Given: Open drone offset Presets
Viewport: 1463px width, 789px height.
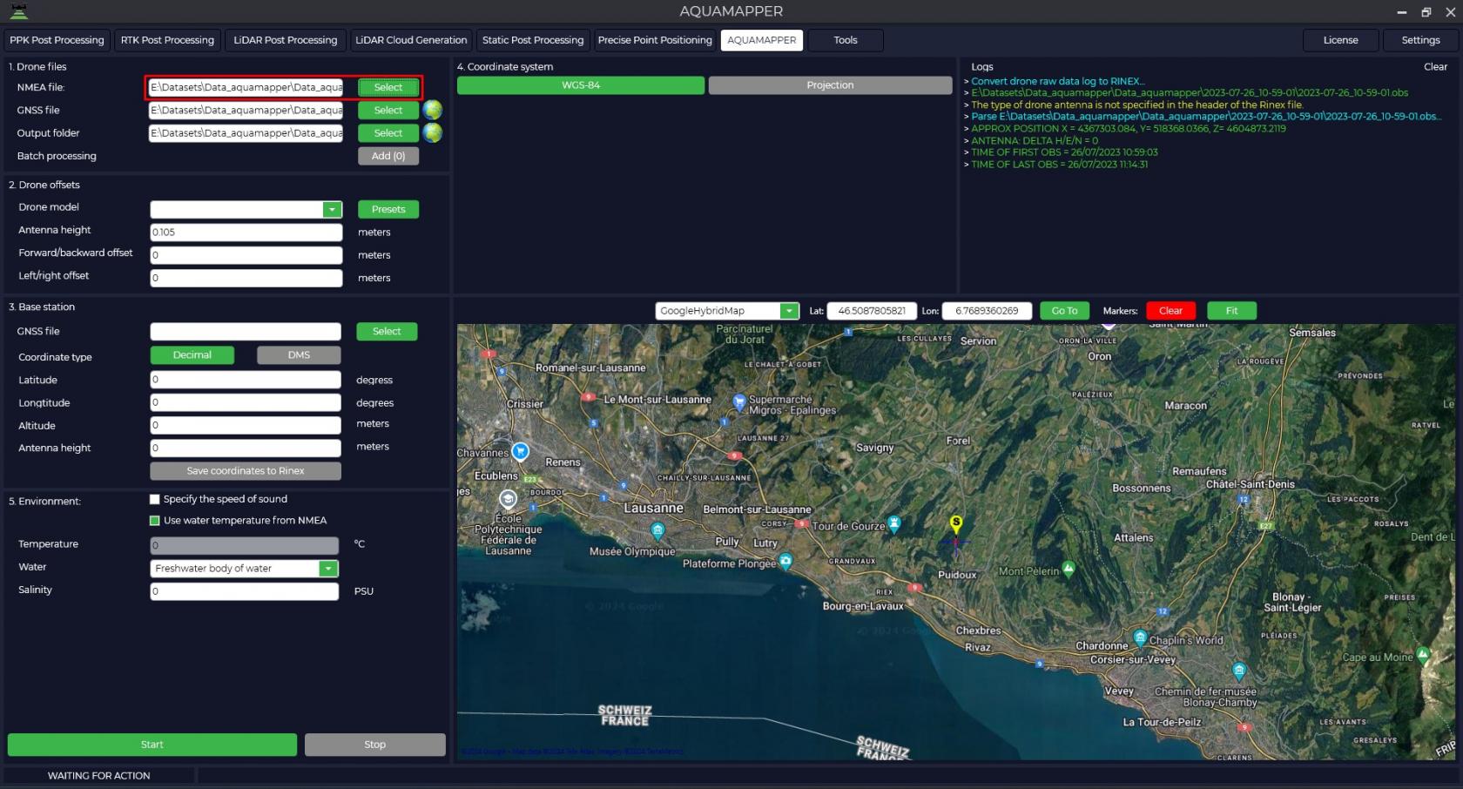Looking at the screenshot, I should tap(388, 209).
